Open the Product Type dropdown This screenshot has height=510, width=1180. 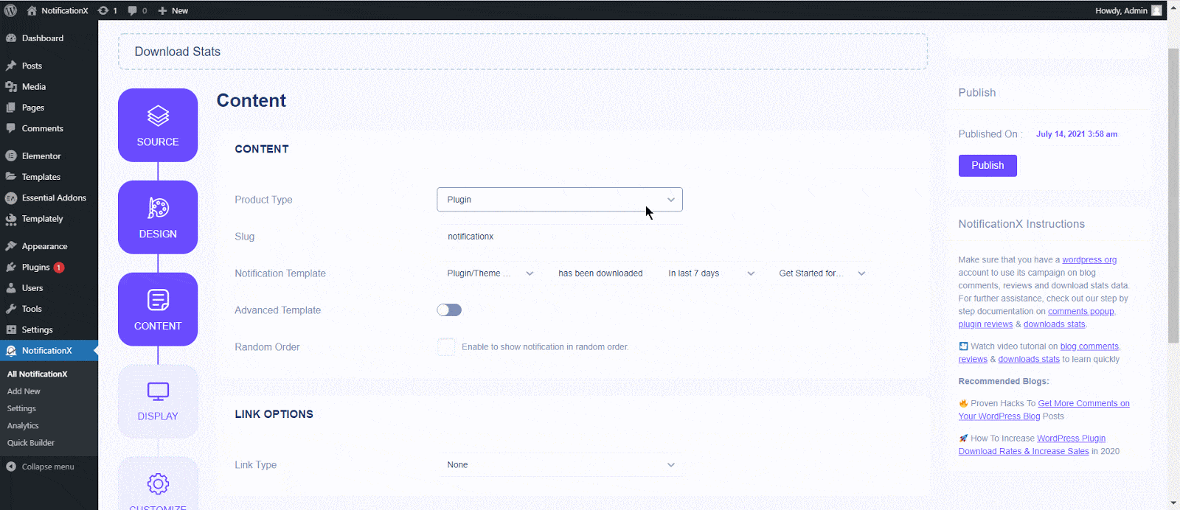(x=560, y=200)
